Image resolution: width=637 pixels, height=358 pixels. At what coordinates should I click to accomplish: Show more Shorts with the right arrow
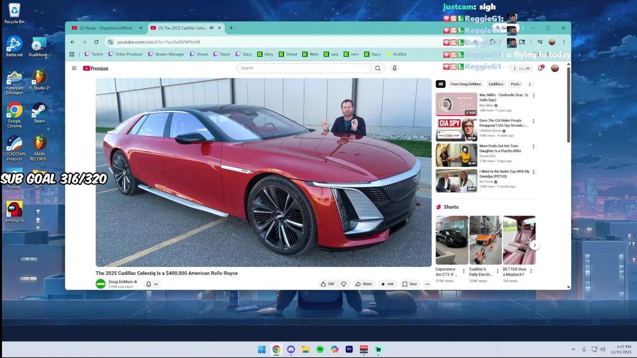(x=534, y=245)
